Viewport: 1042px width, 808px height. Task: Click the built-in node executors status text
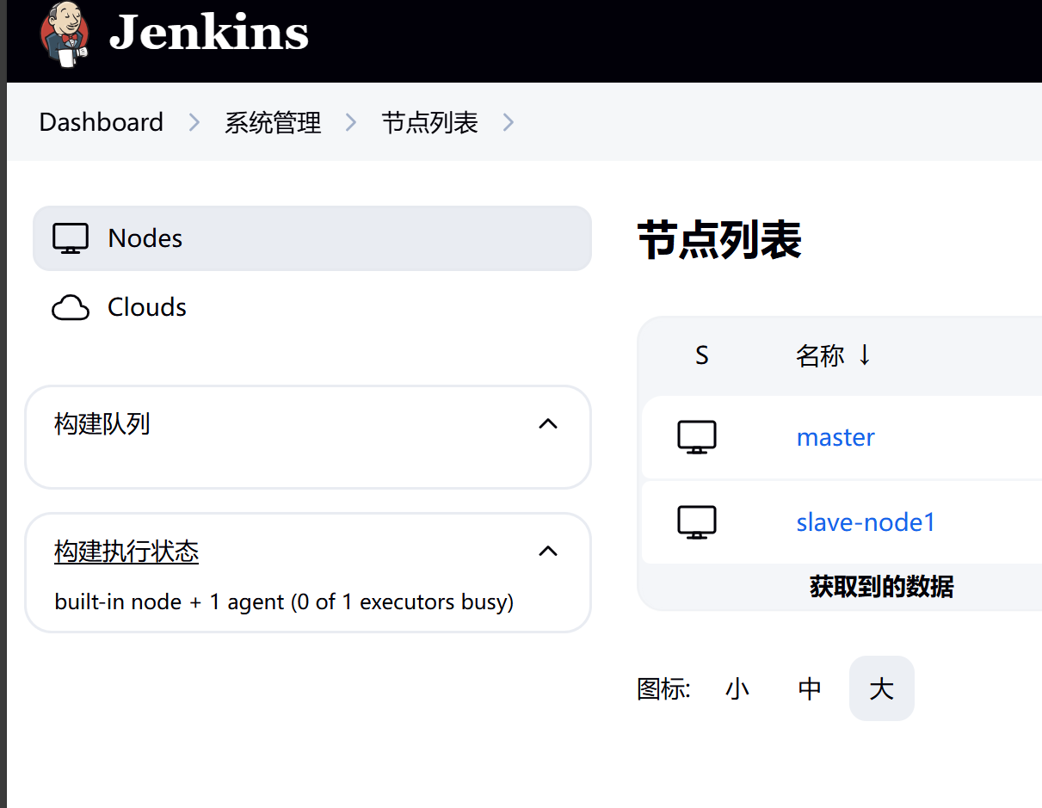click(x=284, y=601)
